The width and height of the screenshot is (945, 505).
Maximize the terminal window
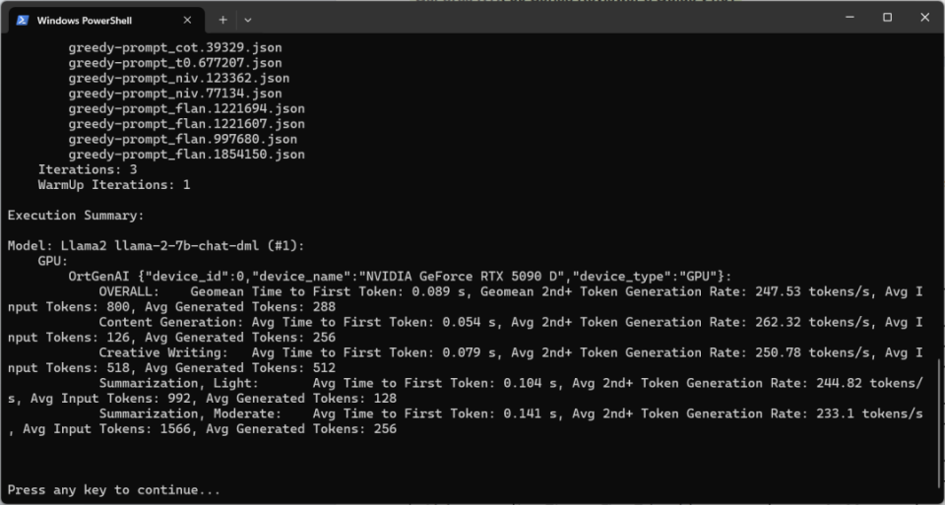[x=887, y=18]
